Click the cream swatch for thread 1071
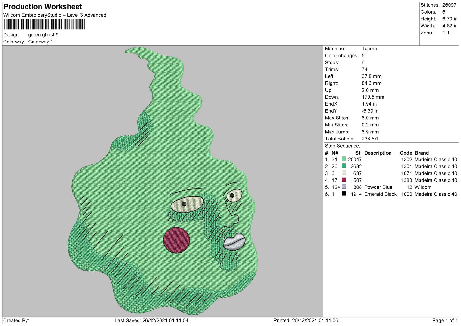Viewport: 461px width, 326px height. tap(344, 173)
